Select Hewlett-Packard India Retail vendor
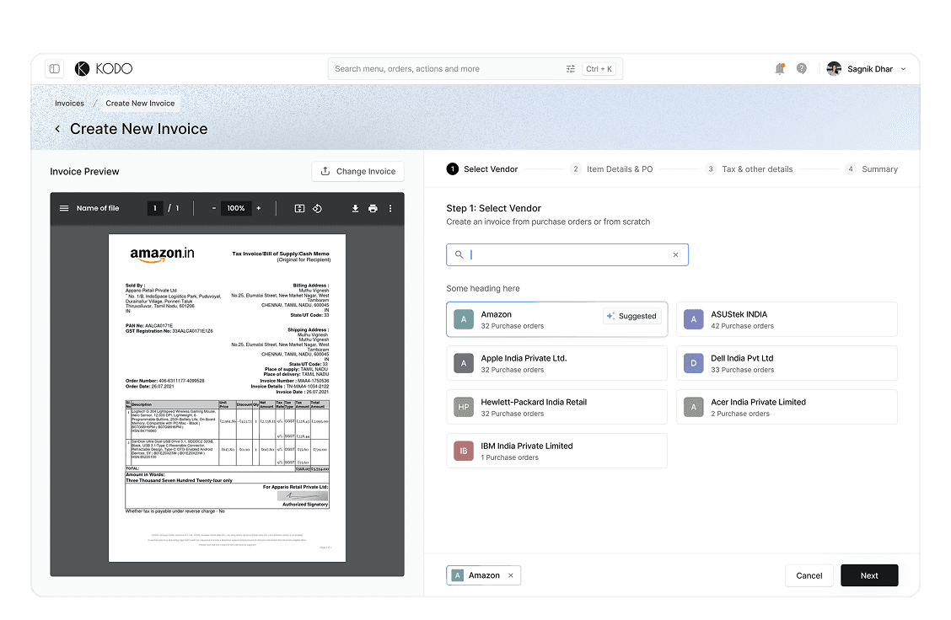Screen dimensions: 951x620 click(x=556, y=407)
